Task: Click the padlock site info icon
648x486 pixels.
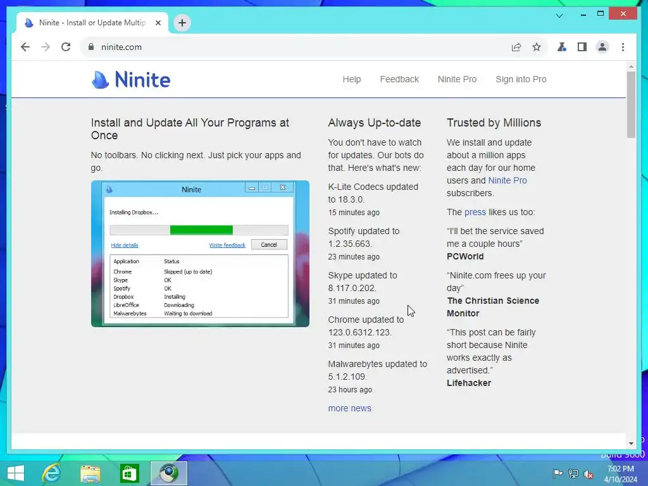Action: click(91, 47)
